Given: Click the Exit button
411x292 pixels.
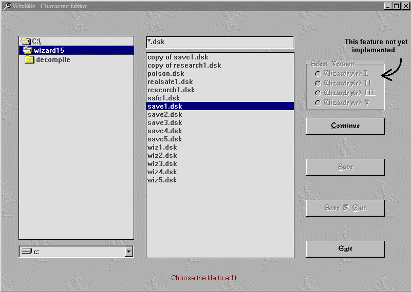Looking at the screenshot, I should 345,249.
